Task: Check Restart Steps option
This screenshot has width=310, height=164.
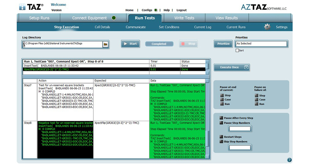Action: tap(222, 137)
